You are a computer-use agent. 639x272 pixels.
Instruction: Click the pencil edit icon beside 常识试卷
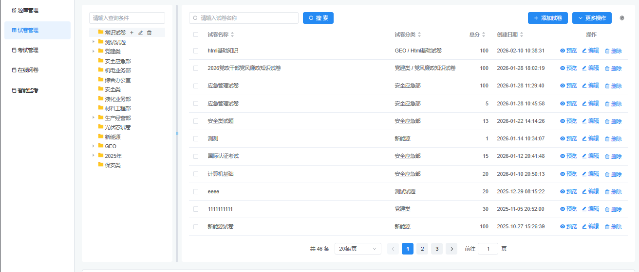tap(140, 33)
